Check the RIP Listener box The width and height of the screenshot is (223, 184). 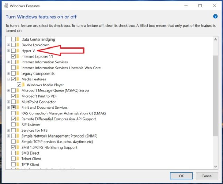tap(13, 124)
